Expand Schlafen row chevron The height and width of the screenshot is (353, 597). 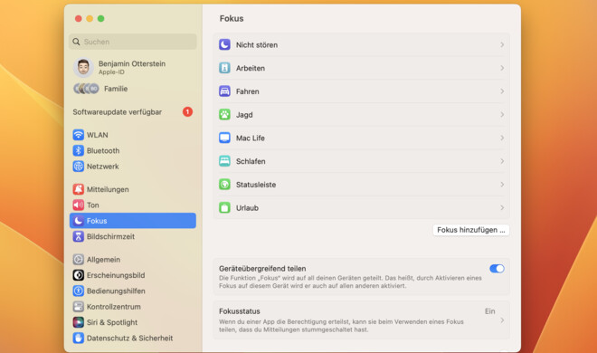click(502, 161)
